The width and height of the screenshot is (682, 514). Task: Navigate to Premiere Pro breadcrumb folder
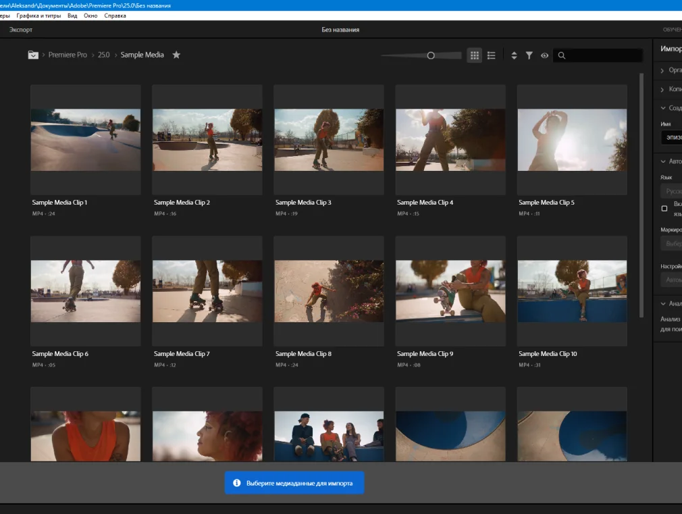68,55
